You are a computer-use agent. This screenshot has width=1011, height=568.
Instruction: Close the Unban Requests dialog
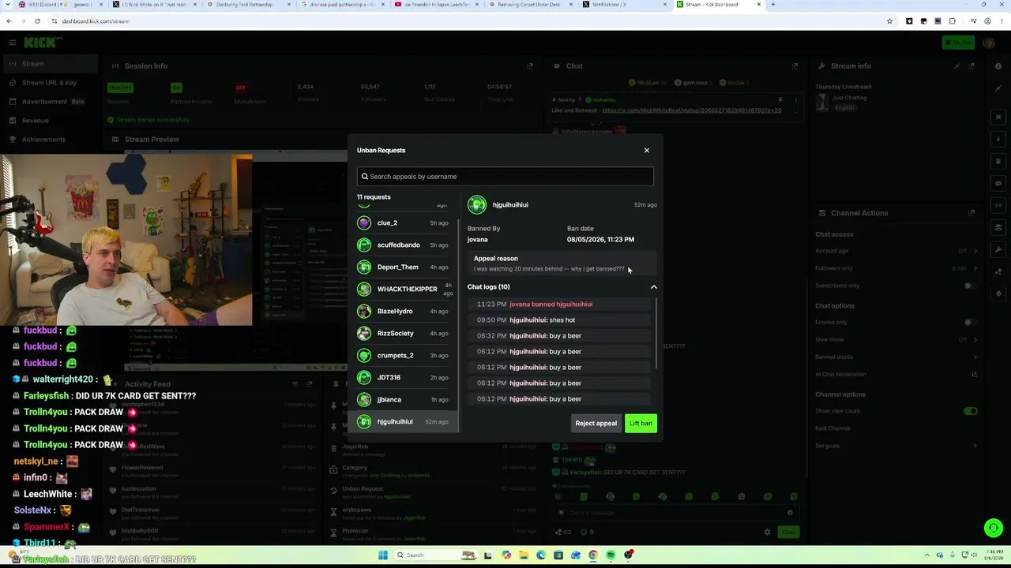click(x=646, y=150)
